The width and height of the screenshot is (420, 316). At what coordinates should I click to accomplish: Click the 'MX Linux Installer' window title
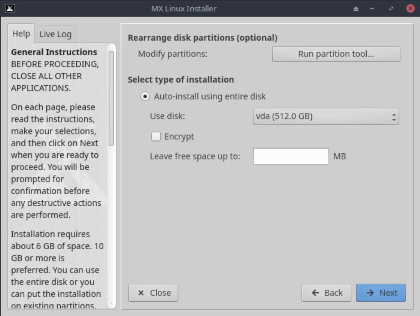(x=184, y=9)
